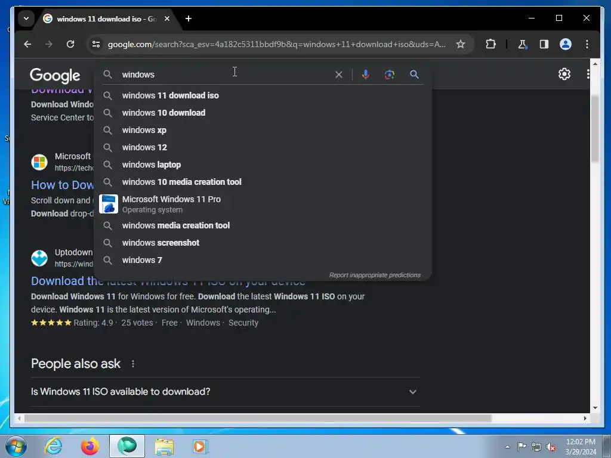Image resolution: width=611 pixels, height=458 pixels.
Task: Open Action Center flag icon
Action: coord(521,447)
